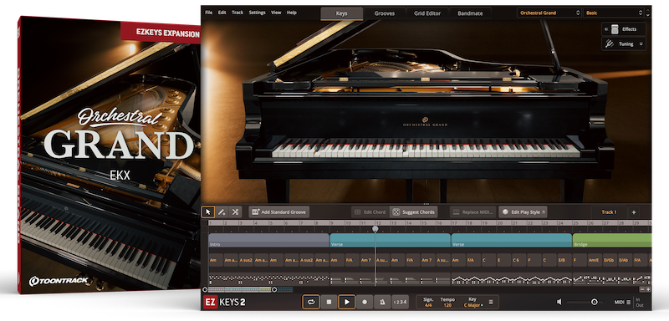Screen dimensions: 669x321
Task: Open the Edit menu
Action: point(222,13)
